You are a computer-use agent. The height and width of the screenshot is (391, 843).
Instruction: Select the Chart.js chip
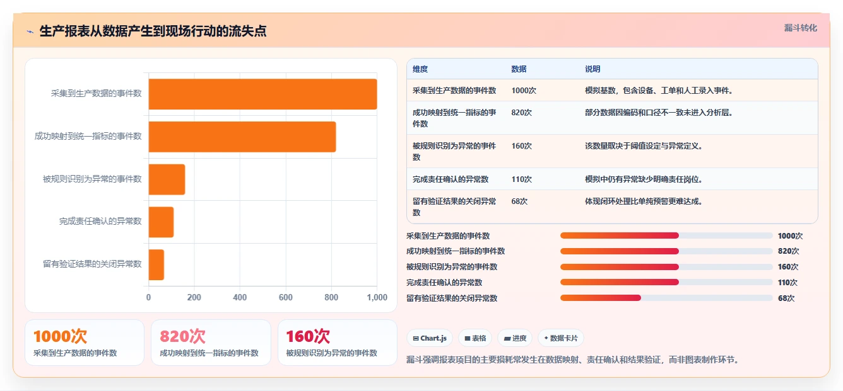pos(430,338)
